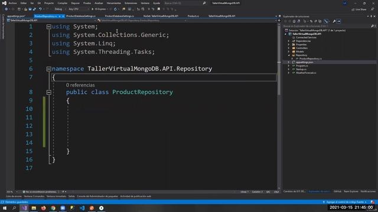The width and height of the screenshot is (378, 212).
Task: Click the Solution Explorer home icon
Action: click(294, 21)
